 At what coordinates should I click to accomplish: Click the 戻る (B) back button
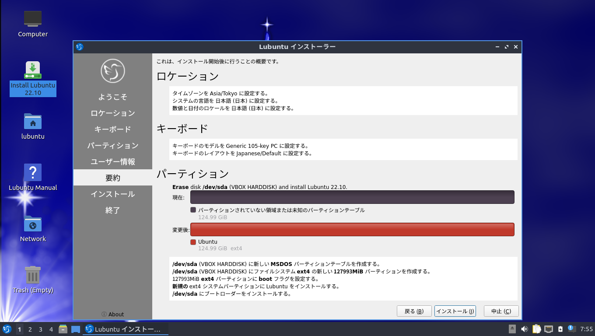click(414, 311)
